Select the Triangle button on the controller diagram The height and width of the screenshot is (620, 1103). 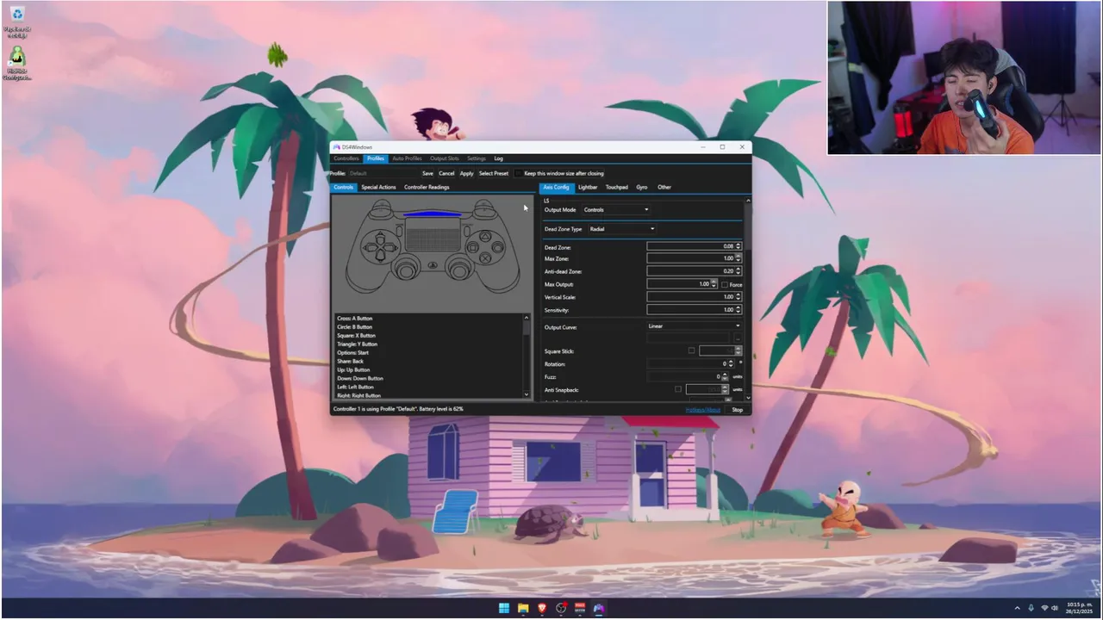point(484,235)
